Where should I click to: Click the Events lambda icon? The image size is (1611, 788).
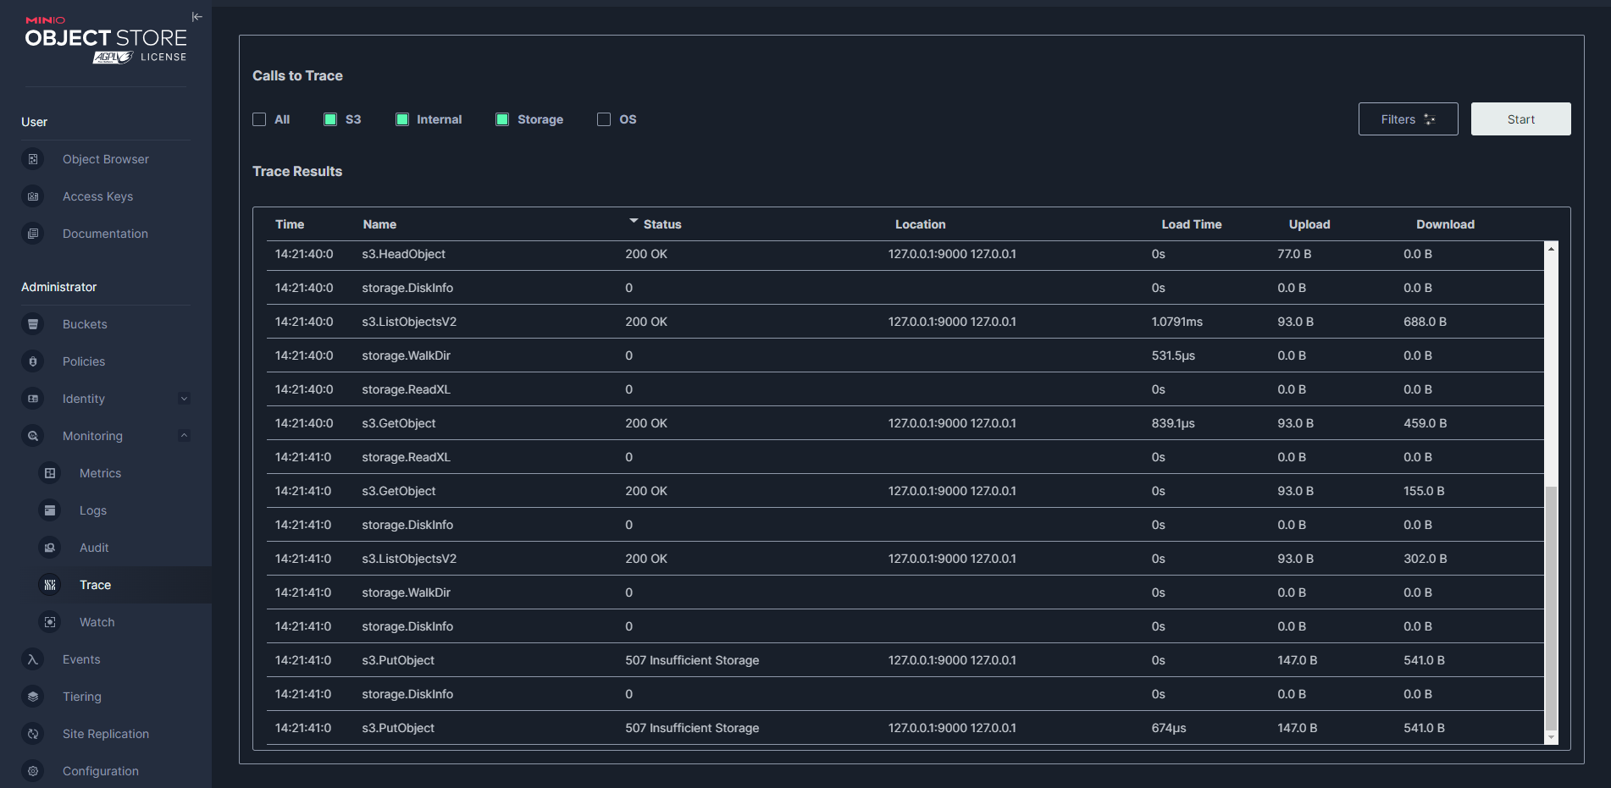(33, 659)
